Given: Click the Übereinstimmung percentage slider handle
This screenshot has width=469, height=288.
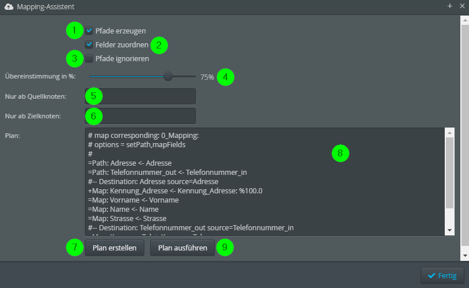Looking at the screenshot, I should pos(168,76).
